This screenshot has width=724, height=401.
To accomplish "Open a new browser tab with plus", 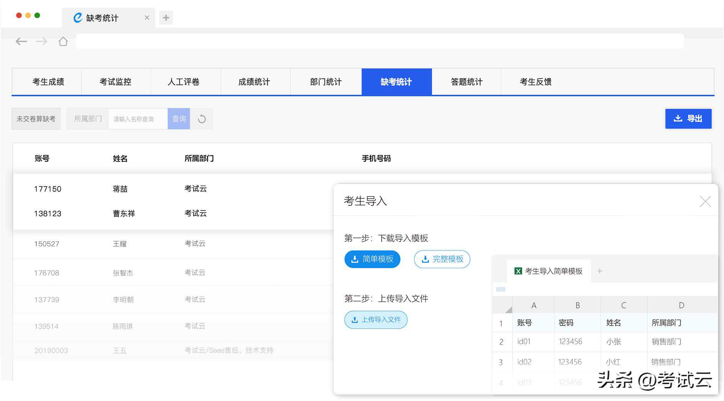I will click(166, 18).
